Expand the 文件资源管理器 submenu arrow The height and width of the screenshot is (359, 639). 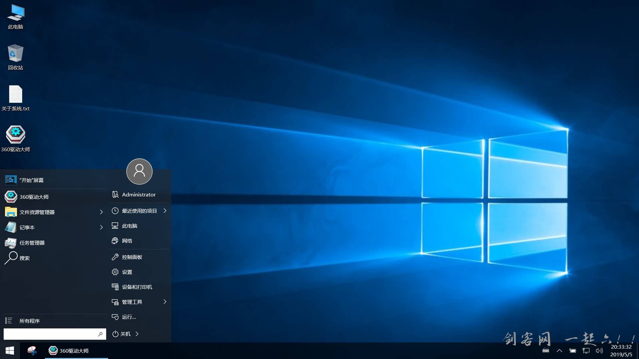click(101, 212)
